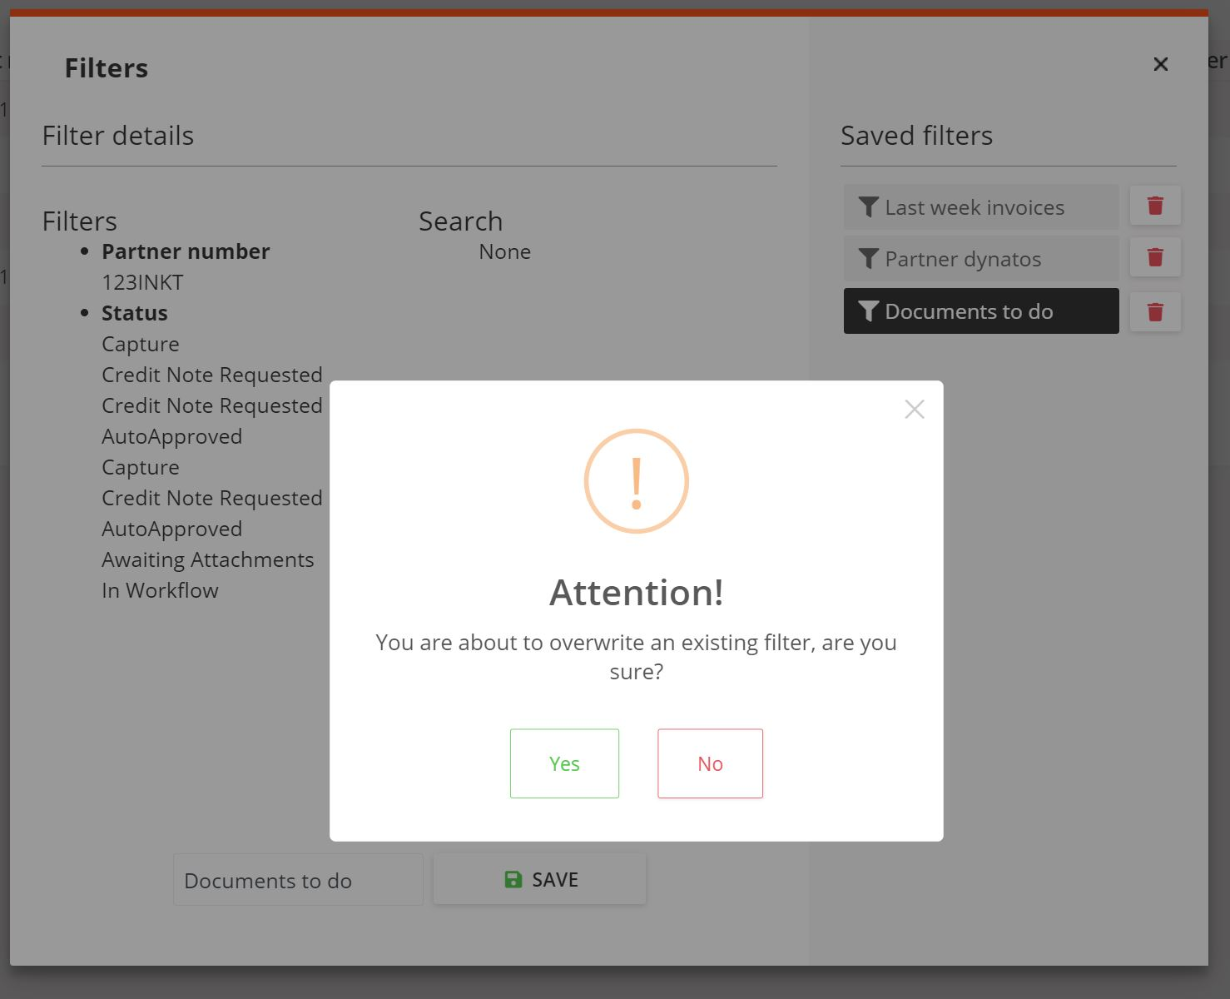Click the In Workflow status entry
The width and height of the screenshot is (1230, 999).
pos(160,590)
